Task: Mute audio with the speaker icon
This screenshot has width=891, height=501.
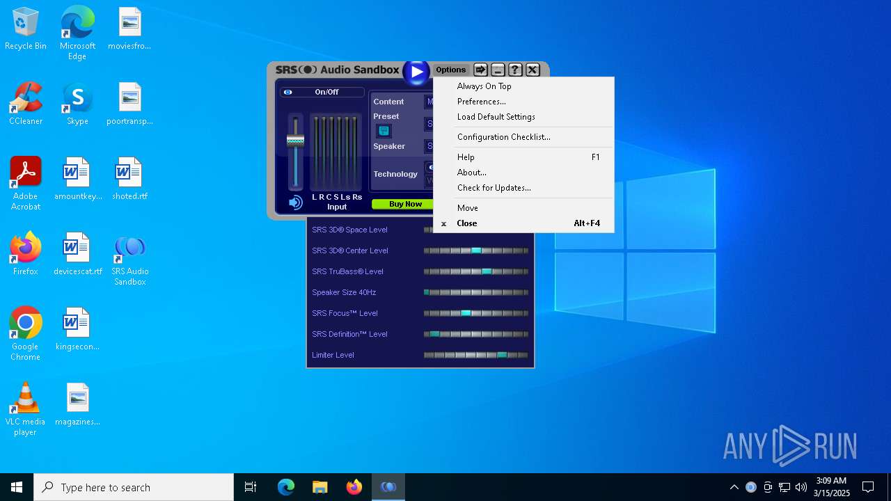Action: (x=295, y=202)
